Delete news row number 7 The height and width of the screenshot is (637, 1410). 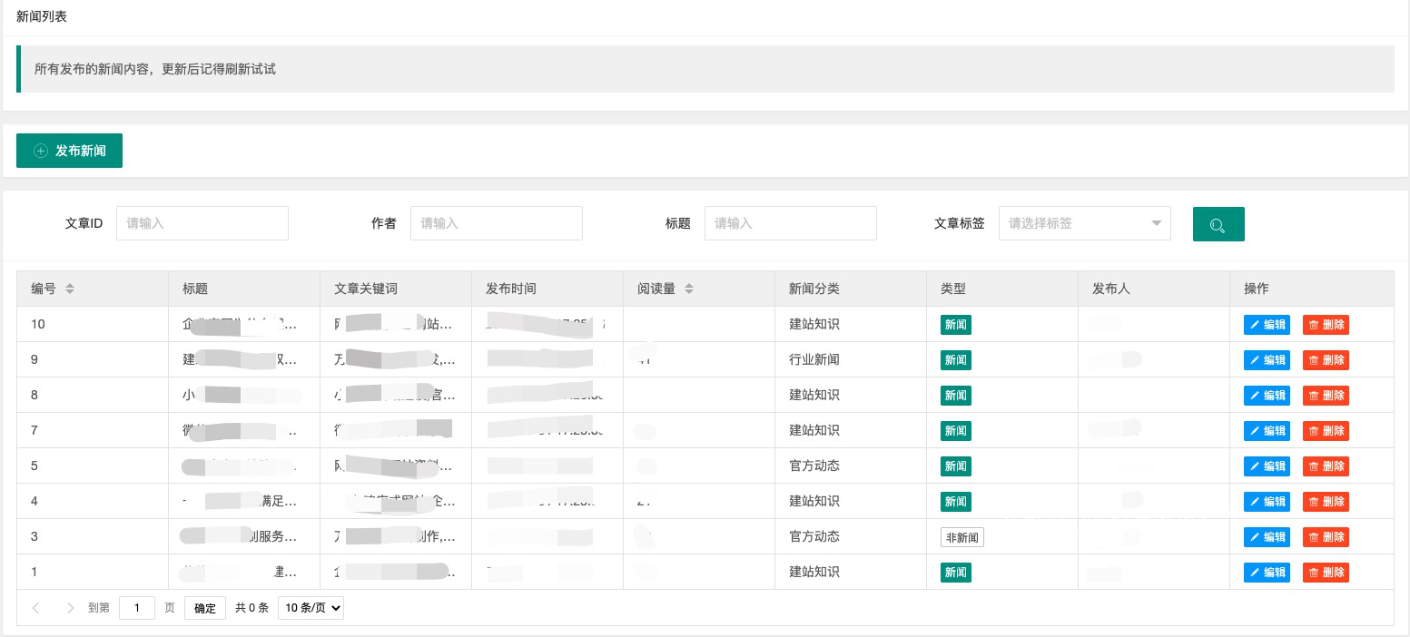point(1326,431)
